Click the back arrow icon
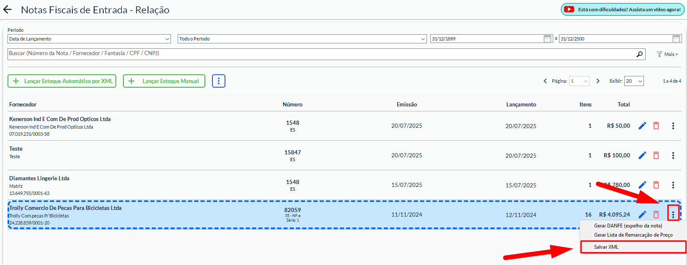This screenshot has width=687, height=265. click(8, 10)
